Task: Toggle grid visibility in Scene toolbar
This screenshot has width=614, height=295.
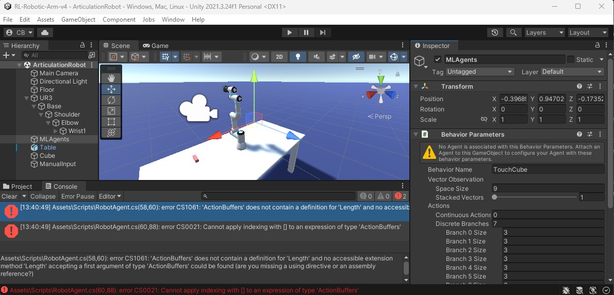Action: click(165, 57)
